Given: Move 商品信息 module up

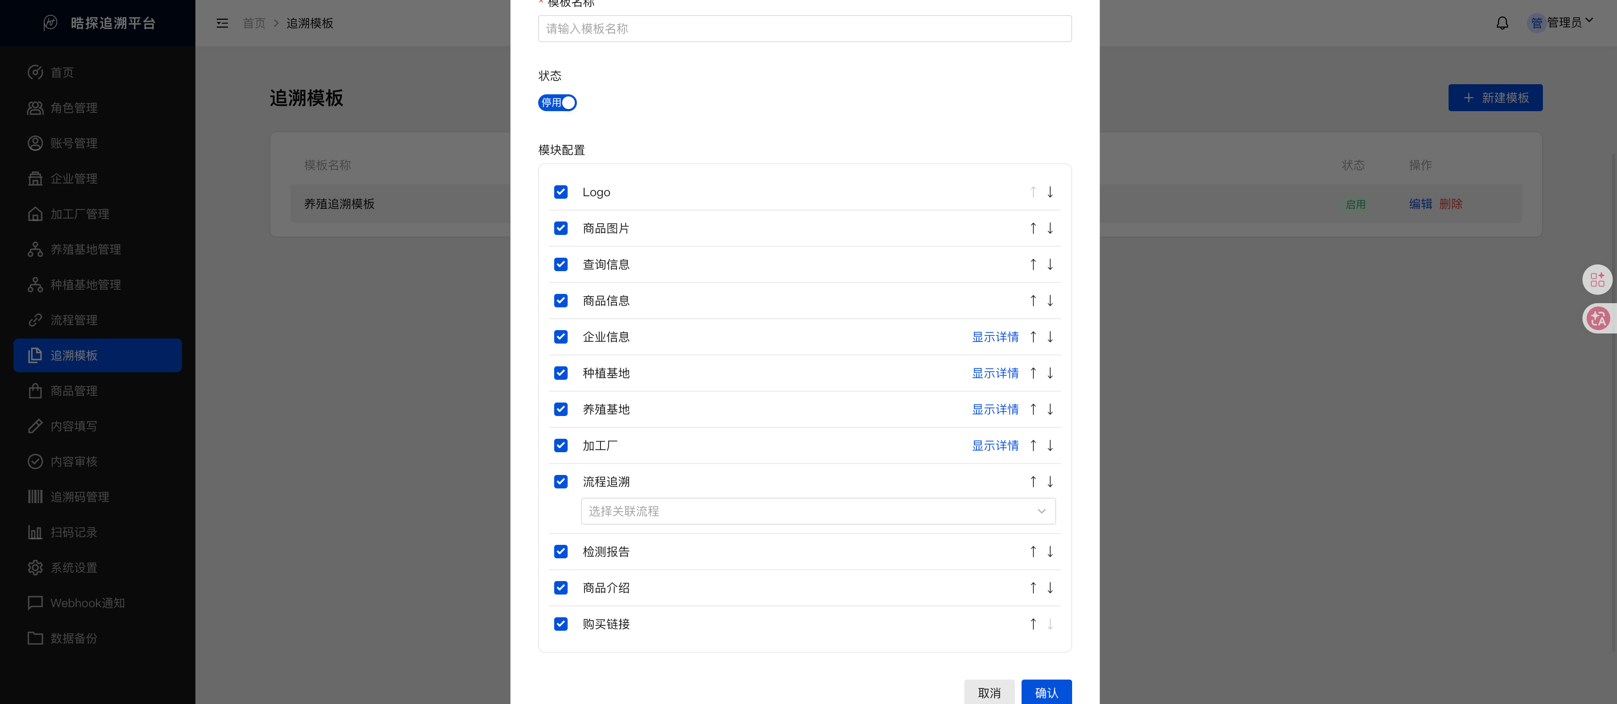Looking at the screenshot, I should [1033, 301].
